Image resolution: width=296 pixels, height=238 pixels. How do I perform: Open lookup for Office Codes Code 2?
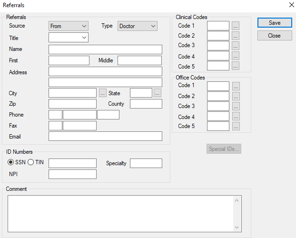point(236,96)
